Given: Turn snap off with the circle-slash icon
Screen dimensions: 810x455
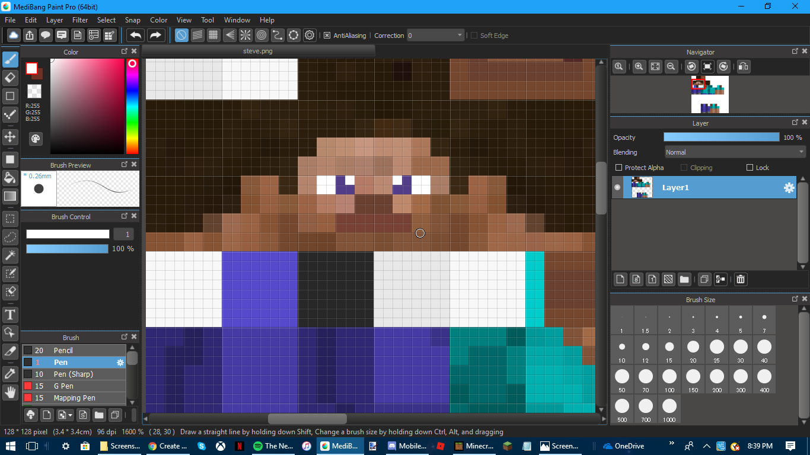Looking at the screenshot, I should click(181, 36).
